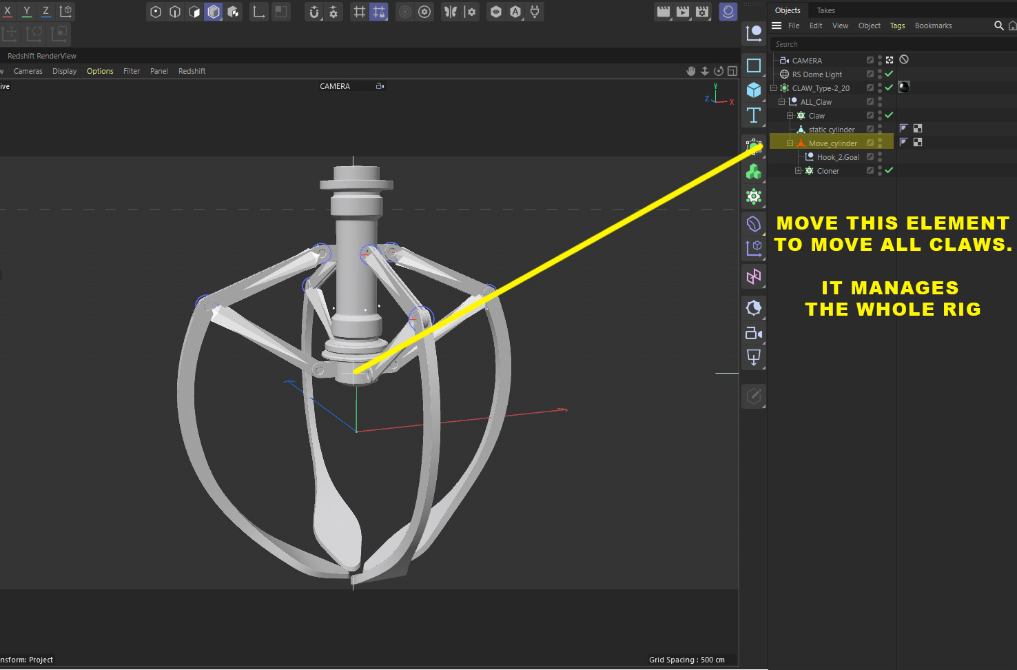Screen dimensions: 1017x670
Task: Click the workplane grid icon
Action: coord(359,12)
